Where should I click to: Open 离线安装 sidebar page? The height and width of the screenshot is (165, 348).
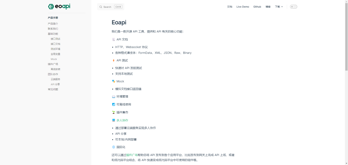click(x=55, y=69)
